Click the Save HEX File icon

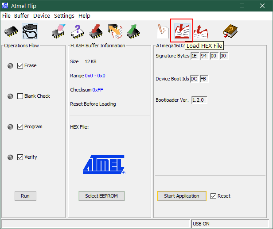pyautogui.click(x=201, y=31)
